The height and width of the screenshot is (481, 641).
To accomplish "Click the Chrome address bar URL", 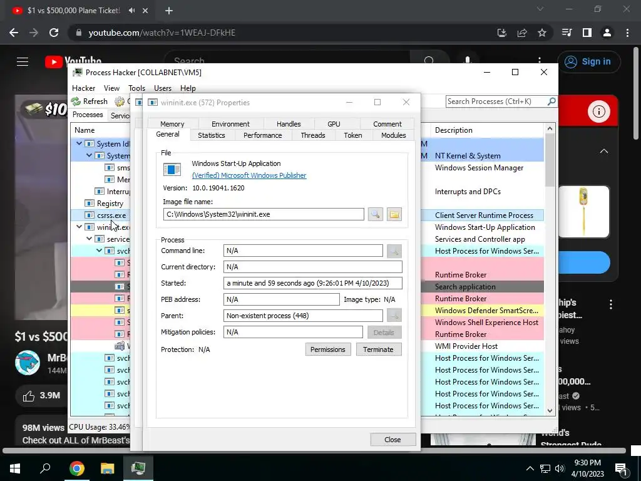I will coord(162,33).
